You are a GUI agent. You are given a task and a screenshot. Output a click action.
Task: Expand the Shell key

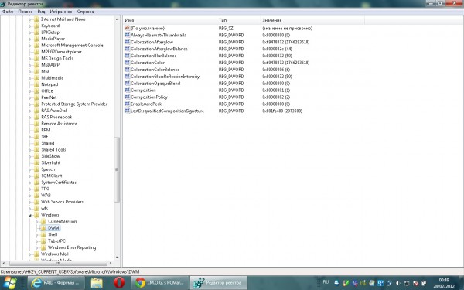[x=37, y=234]
